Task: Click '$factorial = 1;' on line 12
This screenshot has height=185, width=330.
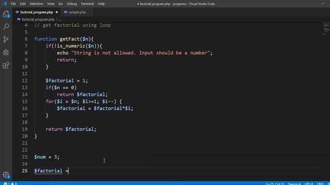Action: pos(67,81)
